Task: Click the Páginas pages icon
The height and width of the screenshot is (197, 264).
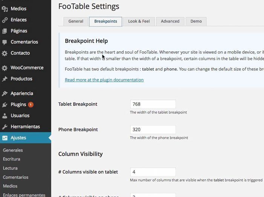Action: pyautogui.click(x=5, y=31)
